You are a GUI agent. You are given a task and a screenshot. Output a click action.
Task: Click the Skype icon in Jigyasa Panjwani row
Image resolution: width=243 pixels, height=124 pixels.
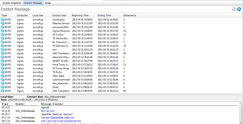point(2,31)
